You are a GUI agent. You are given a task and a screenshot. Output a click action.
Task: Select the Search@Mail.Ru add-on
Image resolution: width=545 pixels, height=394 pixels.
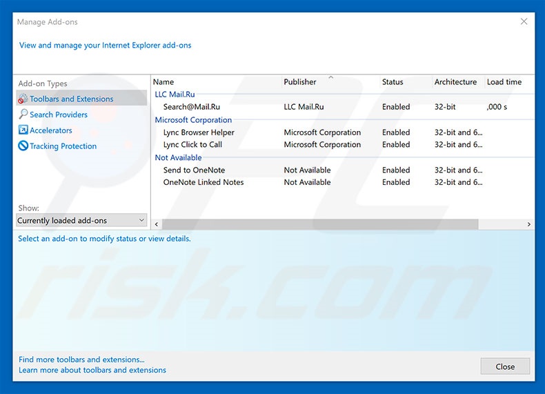coord(192,107)
